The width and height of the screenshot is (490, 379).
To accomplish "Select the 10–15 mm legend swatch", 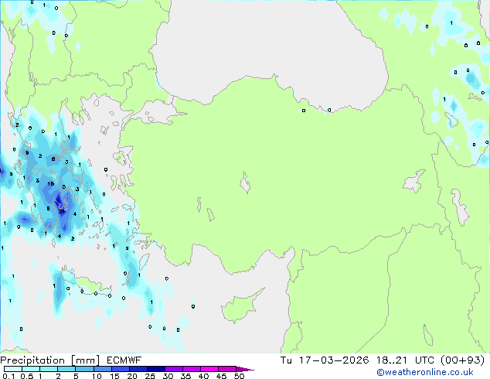I will tap(102, 369).
